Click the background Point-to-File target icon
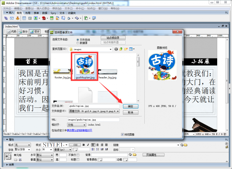The image size is (232, 169). coord(130,155)
